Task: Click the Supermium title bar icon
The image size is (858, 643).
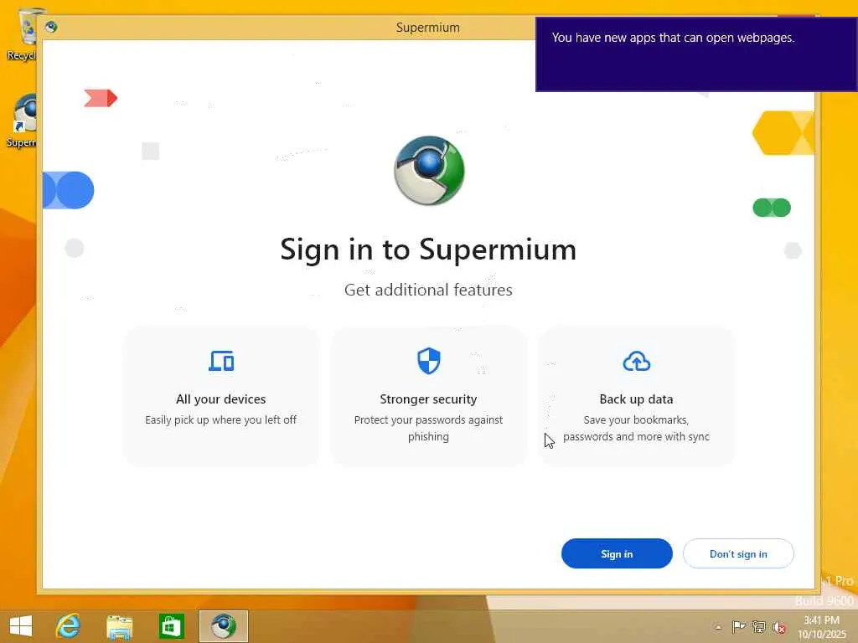Action: [x=51, y=27]
